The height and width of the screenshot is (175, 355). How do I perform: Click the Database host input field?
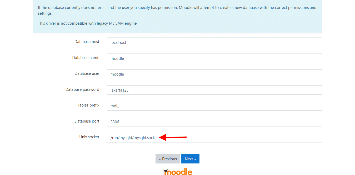point(214,43)
